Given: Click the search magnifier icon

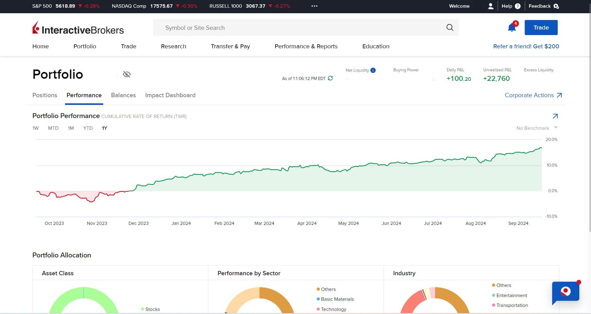Looking at the screenshot, I should [450, 28].
